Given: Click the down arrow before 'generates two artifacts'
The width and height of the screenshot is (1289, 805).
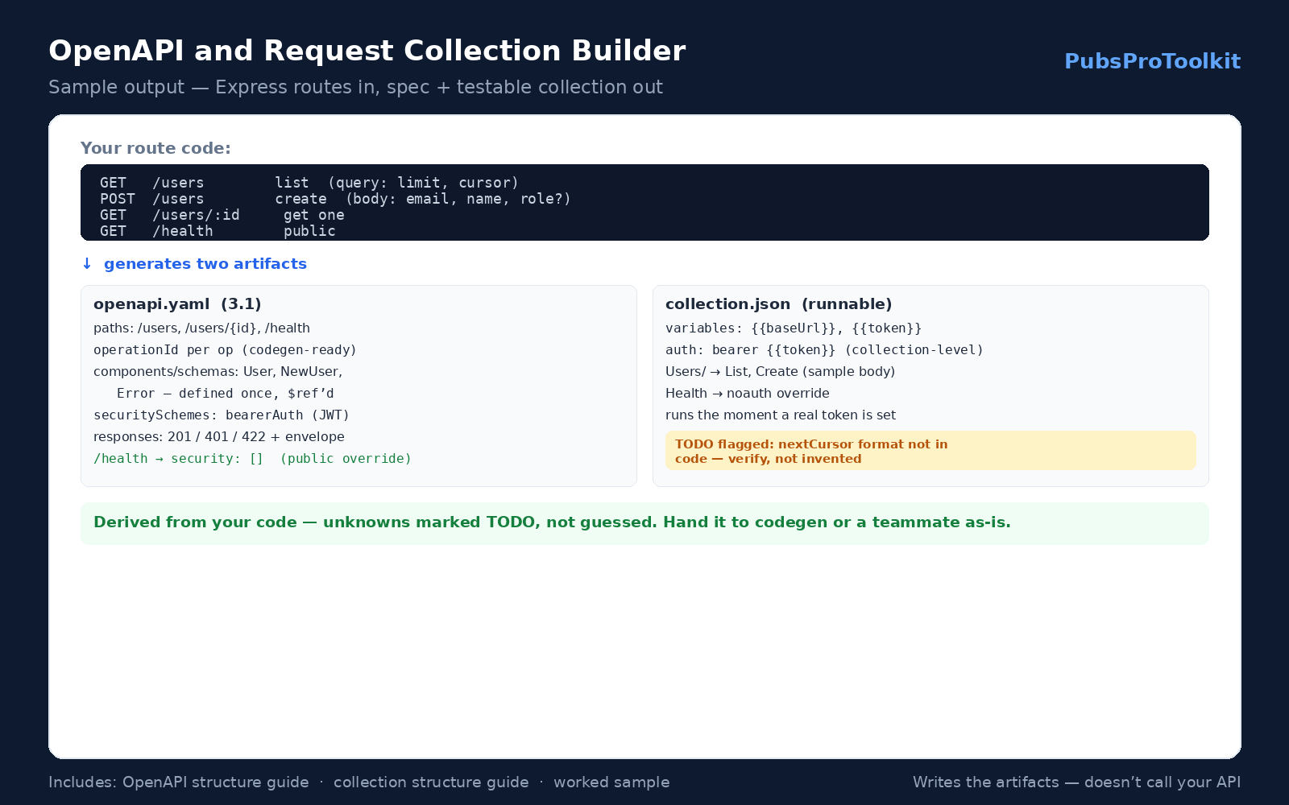Looking at the screenshot, I should point(87,264).
